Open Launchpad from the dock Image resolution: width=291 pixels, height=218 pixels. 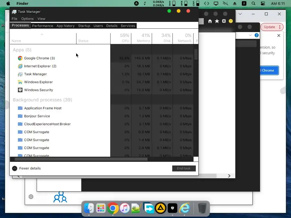101,208
